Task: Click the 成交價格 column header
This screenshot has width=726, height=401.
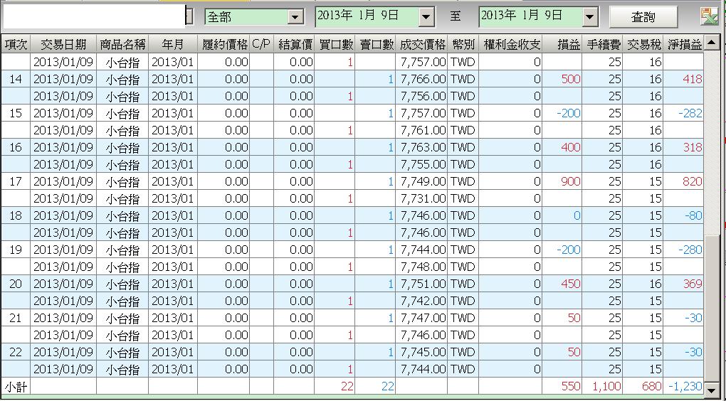Action: click(421, 44)
